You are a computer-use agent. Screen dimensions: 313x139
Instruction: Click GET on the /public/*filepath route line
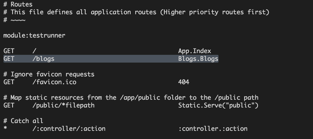[x=9, y=105]
